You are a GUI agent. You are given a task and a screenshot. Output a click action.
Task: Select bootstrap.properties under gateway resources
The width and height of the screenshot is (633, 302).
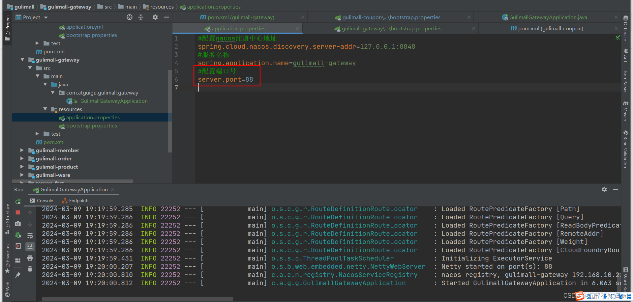tap(91, 125)
